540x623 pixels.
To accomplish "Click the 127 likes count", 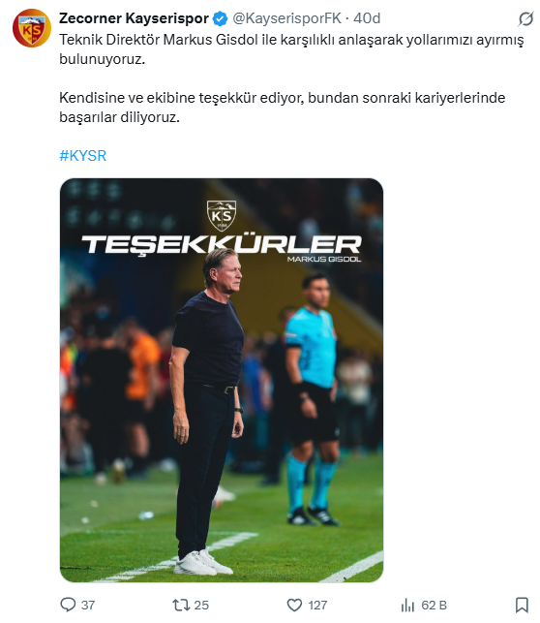I will (317, 606).
